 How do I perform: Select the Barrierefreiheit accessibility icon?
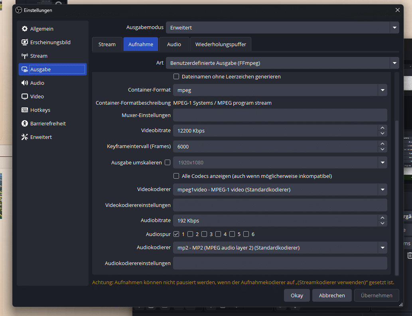coord(25,124)
